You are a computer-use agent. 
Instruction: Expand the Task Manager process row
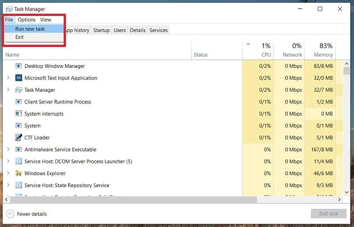[8, 90]
